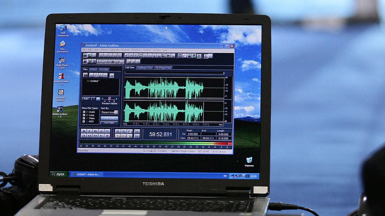This screenshot has height=216, width=385.
Task: Open the Effects menu
Action: [x=104, y=50]
